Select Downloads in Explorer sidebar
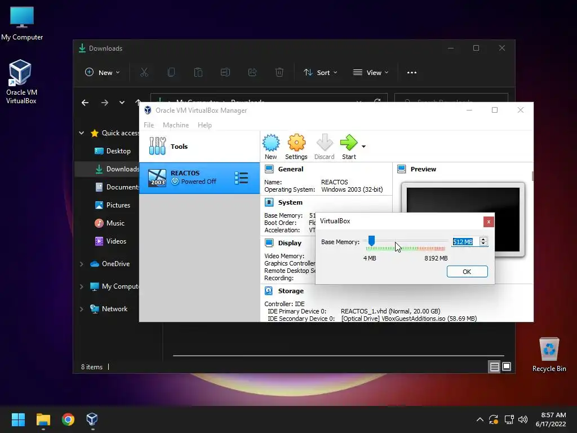This screenshot has width=577, height=433. tap(108, 169)
